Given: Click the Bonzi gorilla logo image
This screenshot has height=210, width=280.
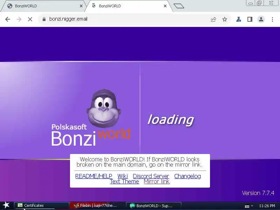Looking at the screenshot, I should coord(104,108).
